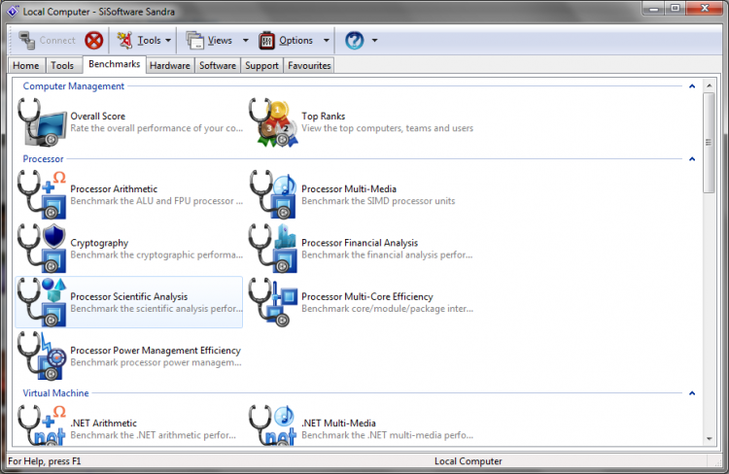
Task: Click the blue Help question mark icon
Action: (354, 41)
